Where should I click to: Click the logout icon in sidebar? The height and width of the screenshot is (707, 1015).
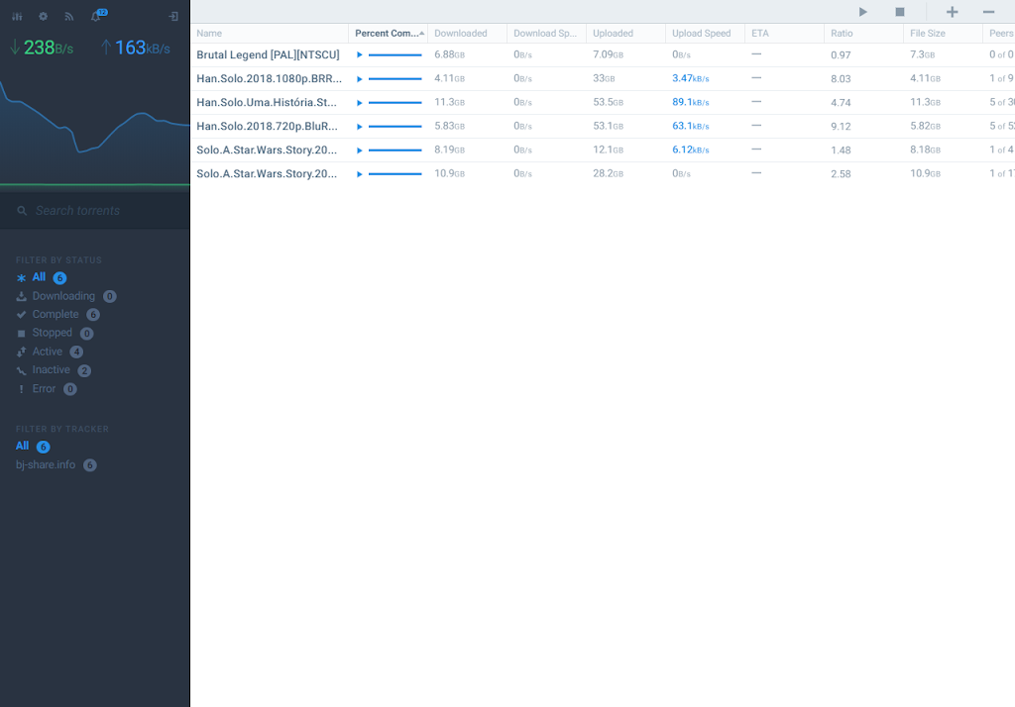point(173,17)
